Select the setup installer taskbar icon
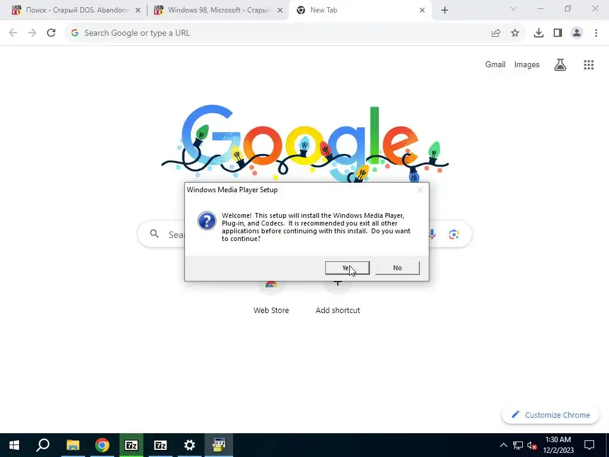 (219, 445)
